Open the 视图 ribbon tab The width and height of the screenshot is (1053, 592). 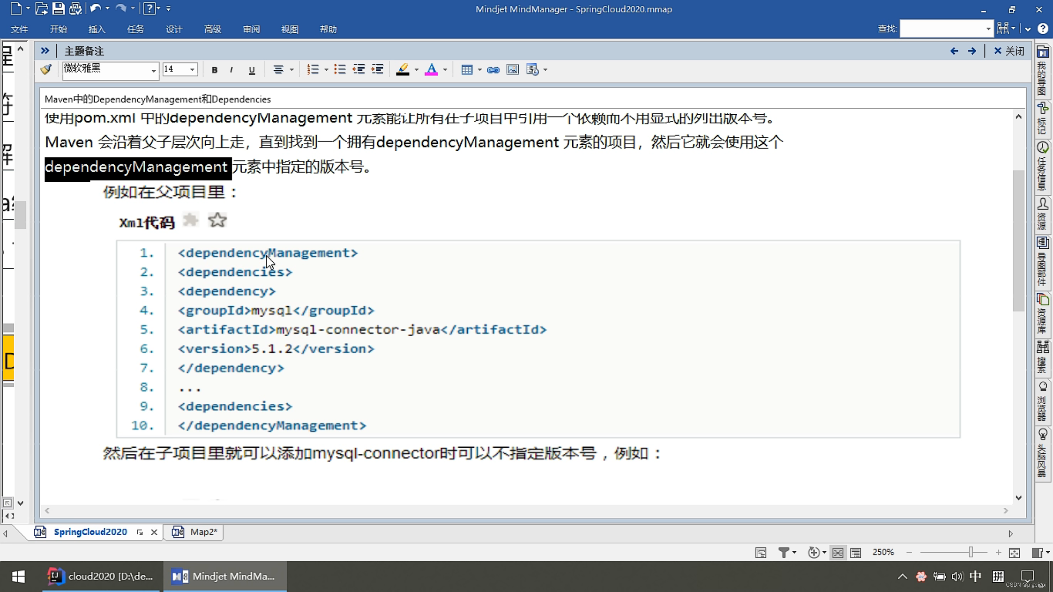(290, 29)
